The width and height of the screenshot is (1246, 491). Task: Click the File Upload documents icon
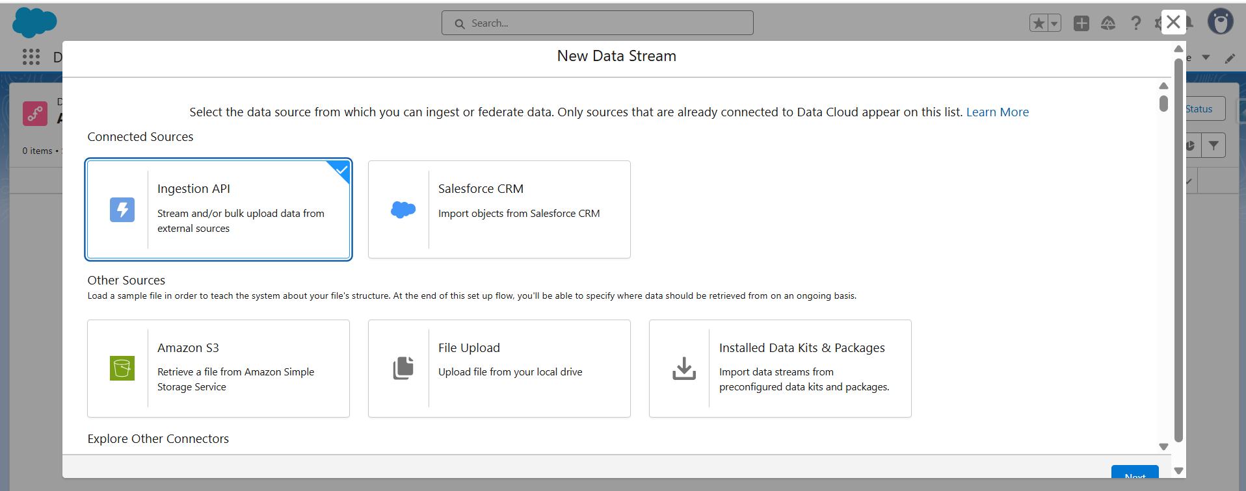click(403, 368)
